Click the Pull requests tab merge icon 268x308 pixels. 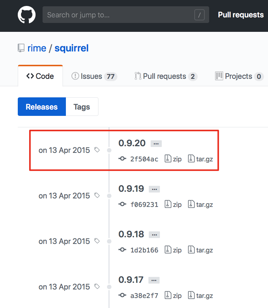point(138,76)
